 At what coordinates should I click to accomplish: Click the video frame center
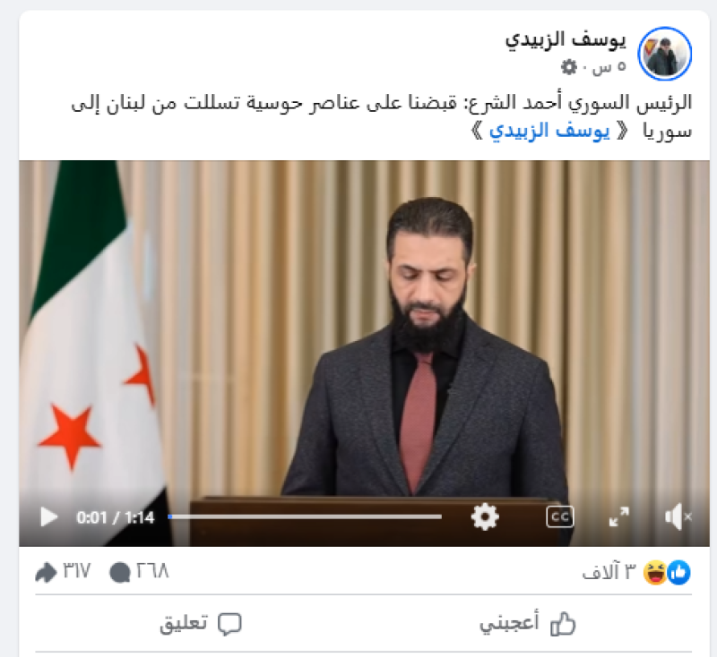[364, 353]
